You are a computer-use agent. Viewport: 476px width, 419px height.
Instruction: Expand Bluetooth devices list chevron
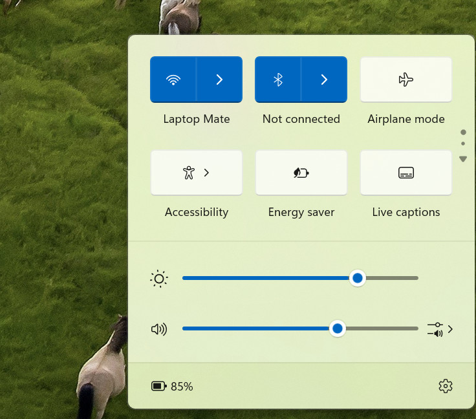click(x=324, y=80)
